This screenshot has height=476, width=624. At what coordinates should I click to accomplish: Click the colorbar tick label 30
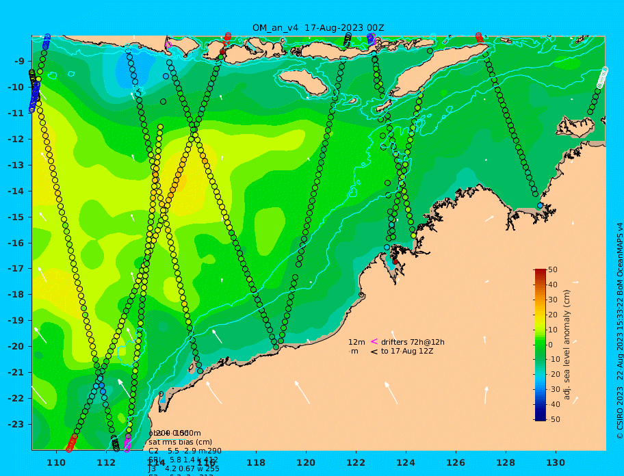[x=553, y=300]
